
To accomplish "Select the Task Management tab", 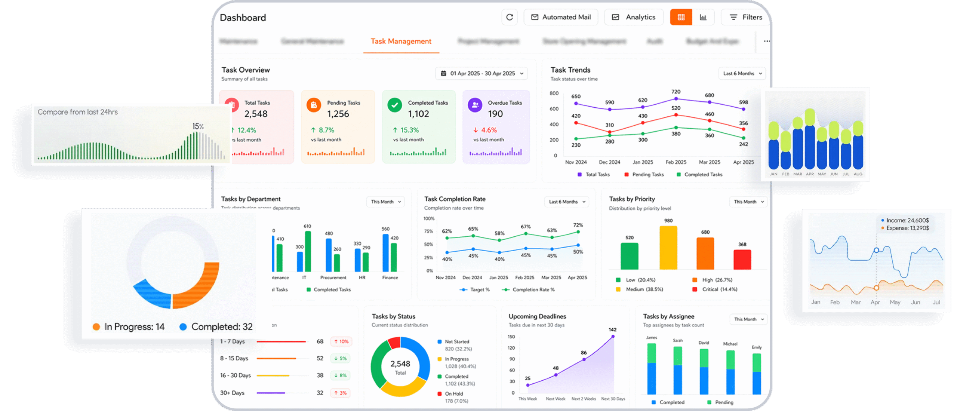I will point(401,41).
